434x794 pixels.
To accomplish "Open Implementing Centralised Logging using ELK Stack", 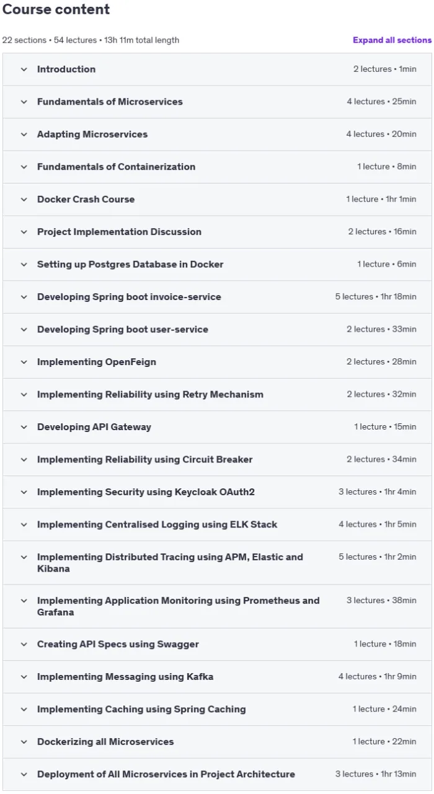I will point(217,525).
